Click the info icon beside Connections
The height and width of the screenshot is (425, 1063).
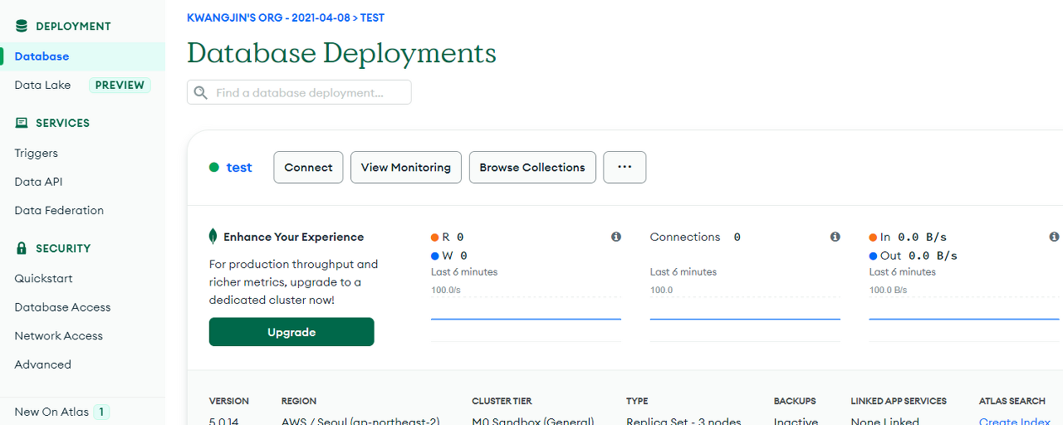pyautogui.click(x=835, y=237)
